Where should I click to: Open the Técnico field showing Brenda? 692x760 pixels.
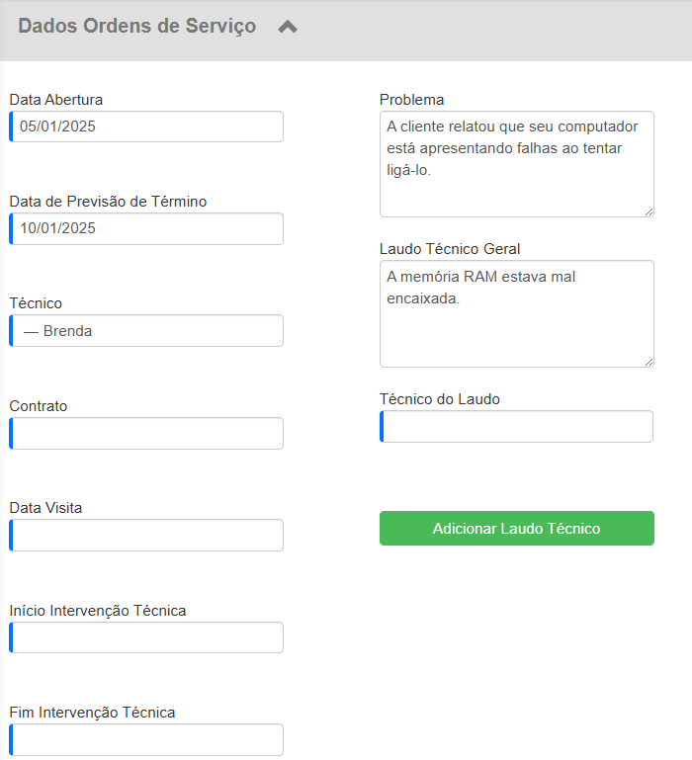coord(146,331)
